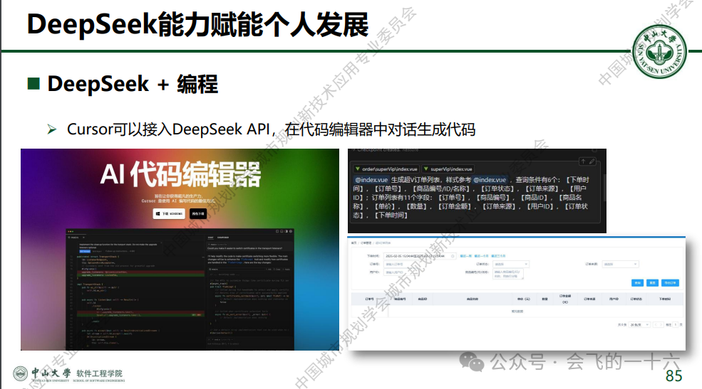
Task: Click the heading DeepSeek + 编程
Action: 133,84
